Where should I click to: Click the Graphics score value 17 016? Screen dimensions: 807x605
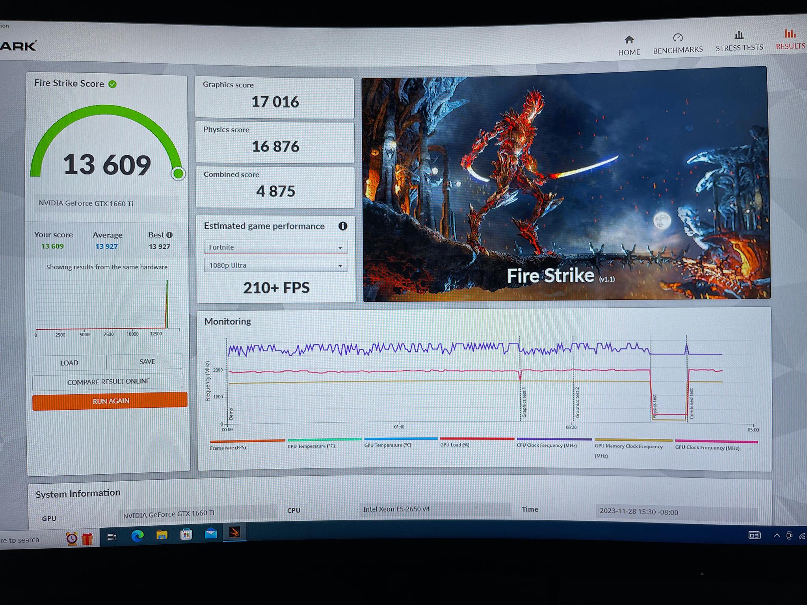click(275, 102)
